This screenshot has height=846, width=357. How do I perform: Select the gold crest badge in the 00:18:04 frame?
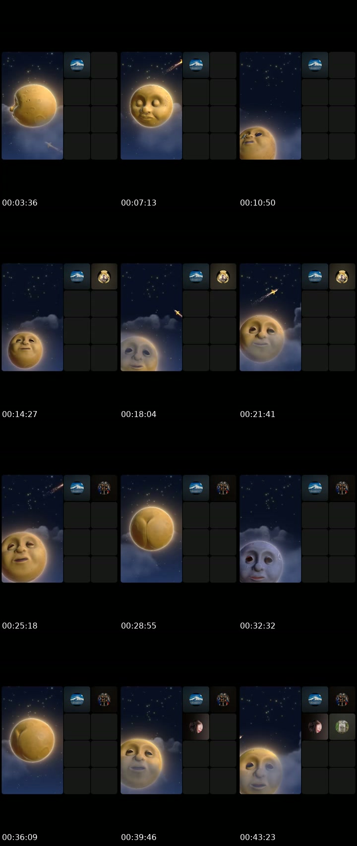click(223, 277)
